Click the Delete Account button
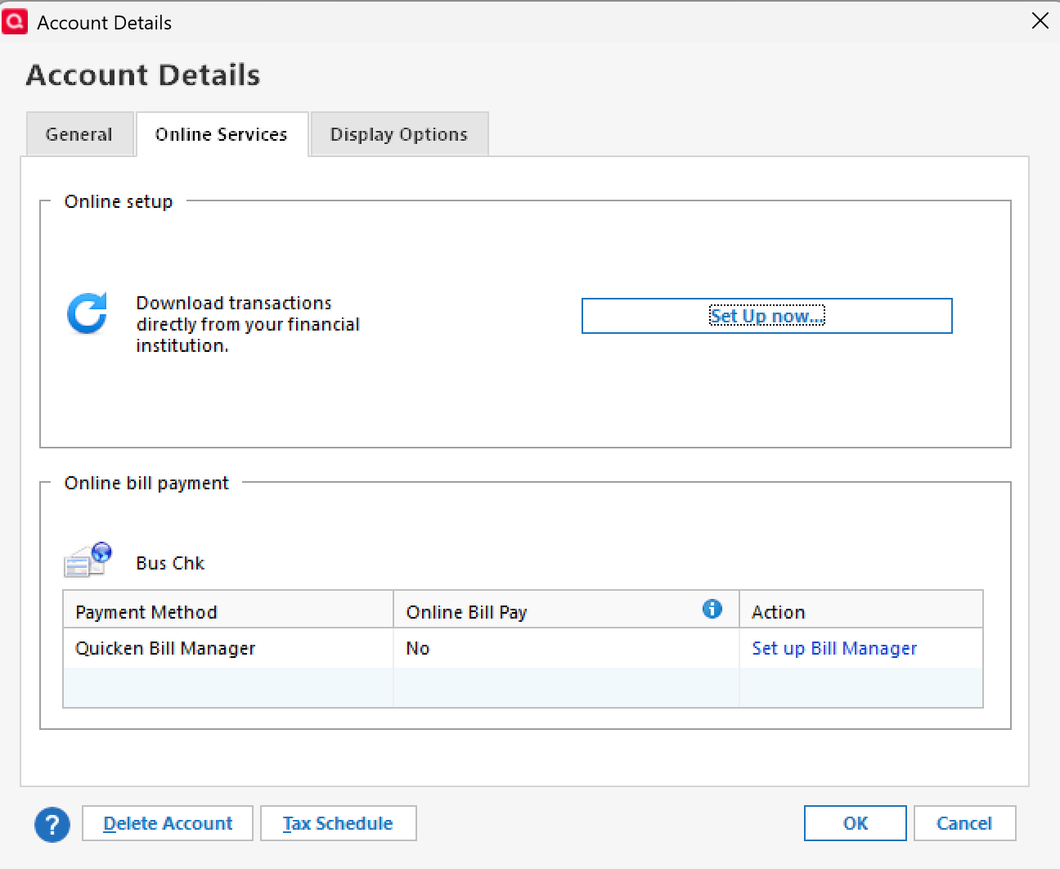This screenshot has width=1060, height=869. click(x=168, y=823)
